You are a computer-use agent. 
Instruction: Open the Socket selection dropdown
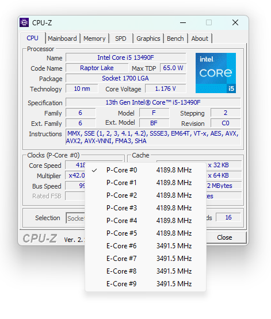click(x=75, y=218)
